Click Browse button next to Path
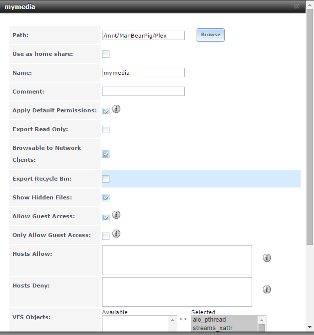Viewport: 314px width, 335px height. coord(210,35)
